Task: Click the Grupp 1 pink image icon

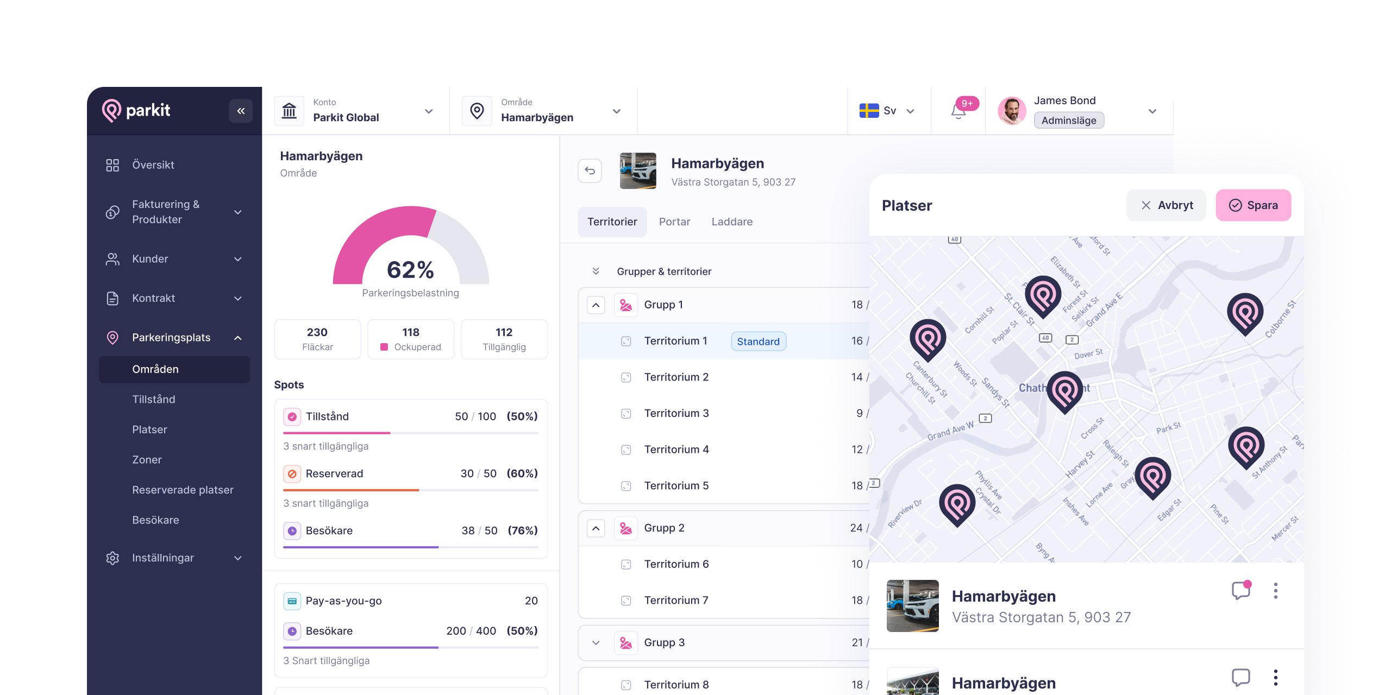Action: point(626,305)
